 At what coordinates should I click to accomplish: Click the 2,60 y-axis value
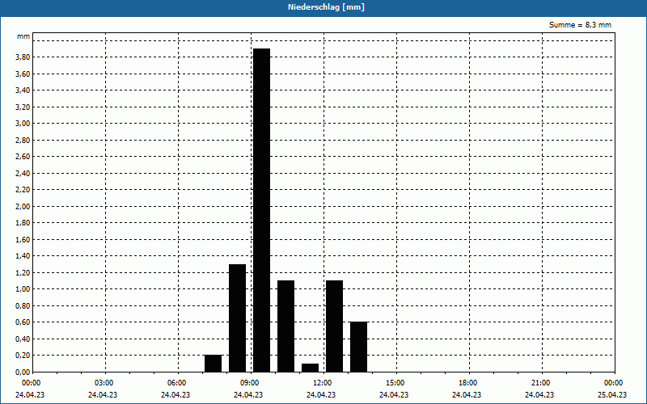click(23, 157)
